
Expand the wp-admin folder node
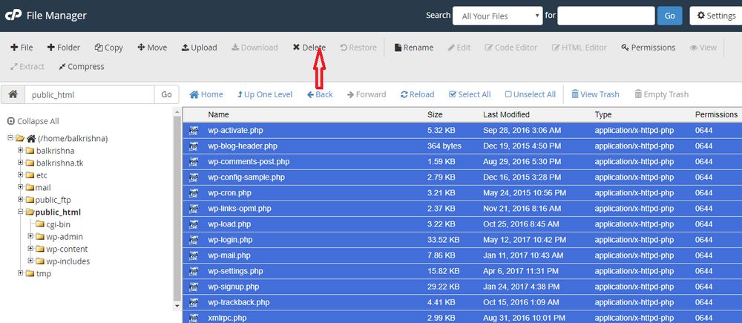(30, 236)
